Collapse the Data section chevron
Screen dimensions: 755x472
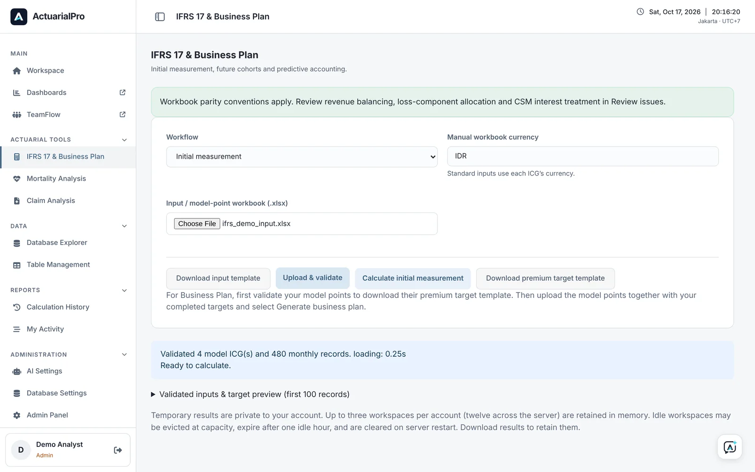pyautogui.click(x=125, y=226)
